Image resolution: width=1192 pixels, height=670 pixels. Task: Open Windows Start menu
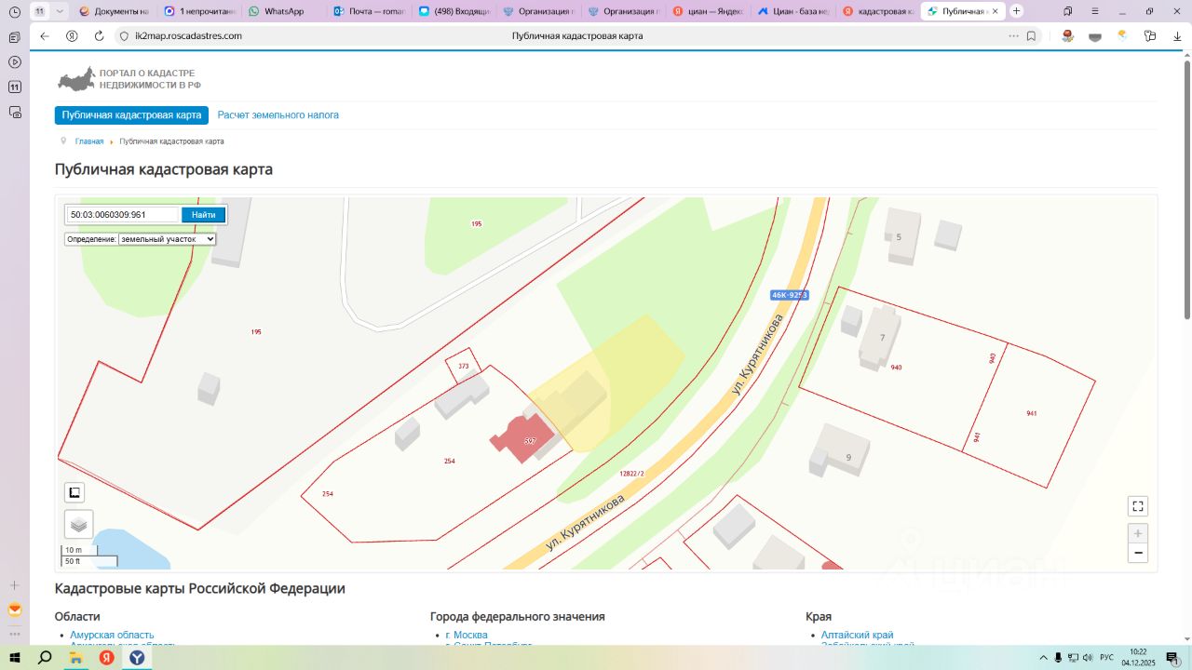pos(15,657)
